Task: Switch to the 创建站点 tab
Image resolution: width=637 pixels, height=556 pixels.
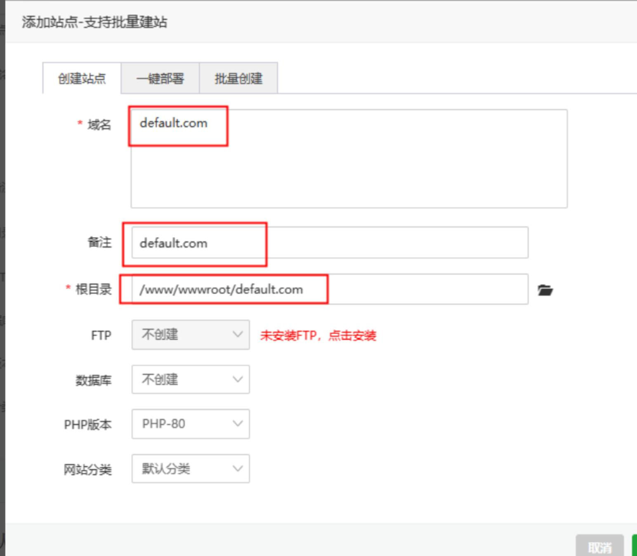Action: 82,78
